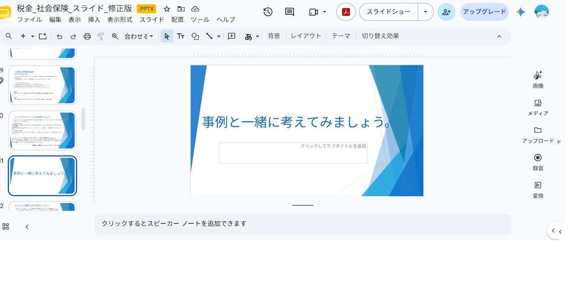Click the move to folder icon

(x=181, y=9)
